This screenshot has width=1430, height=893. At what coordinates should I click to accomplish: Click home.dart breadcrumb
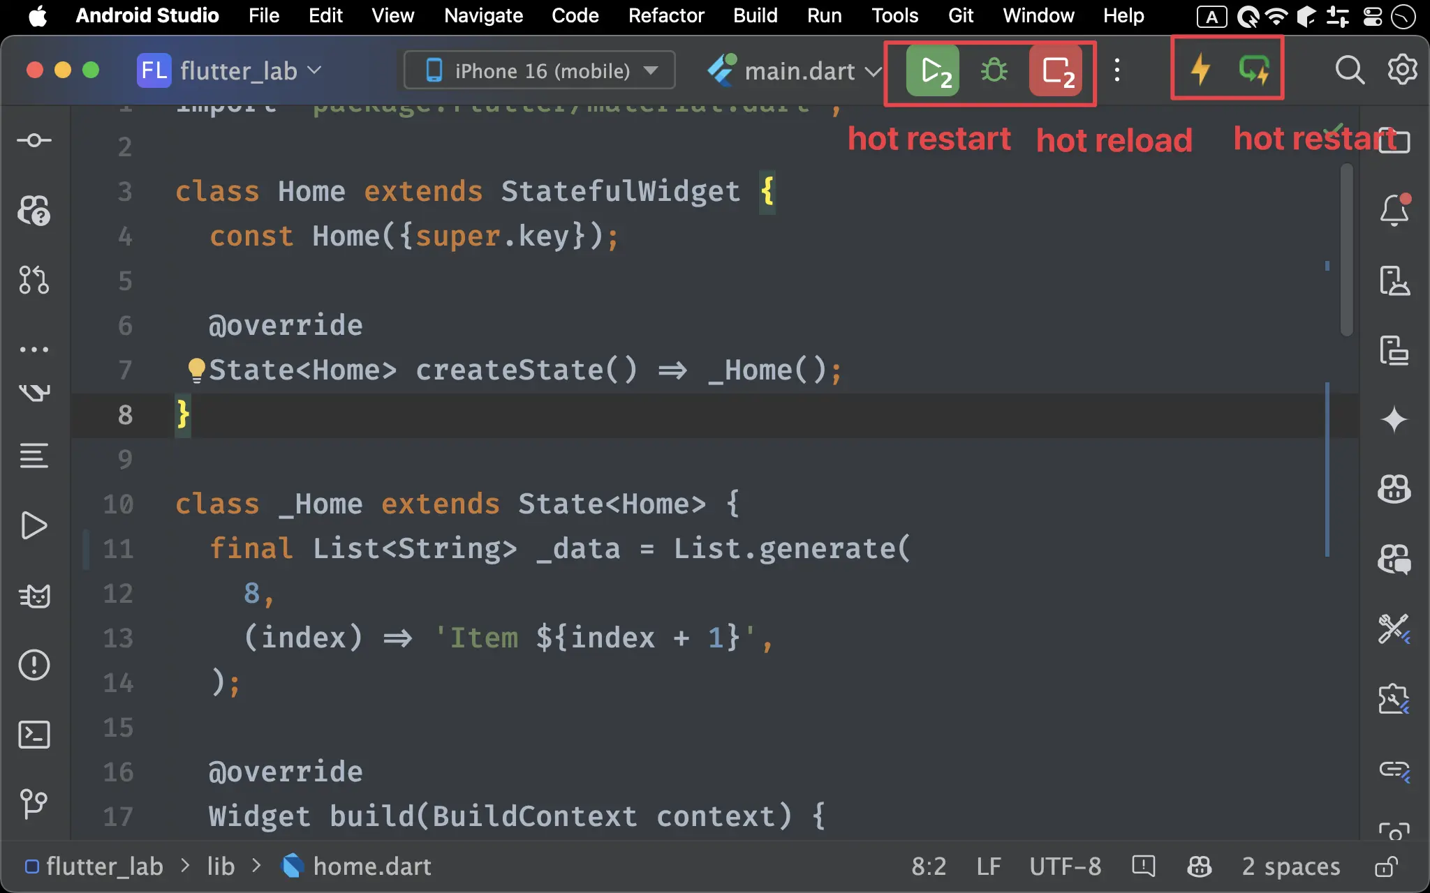[356, 866]
